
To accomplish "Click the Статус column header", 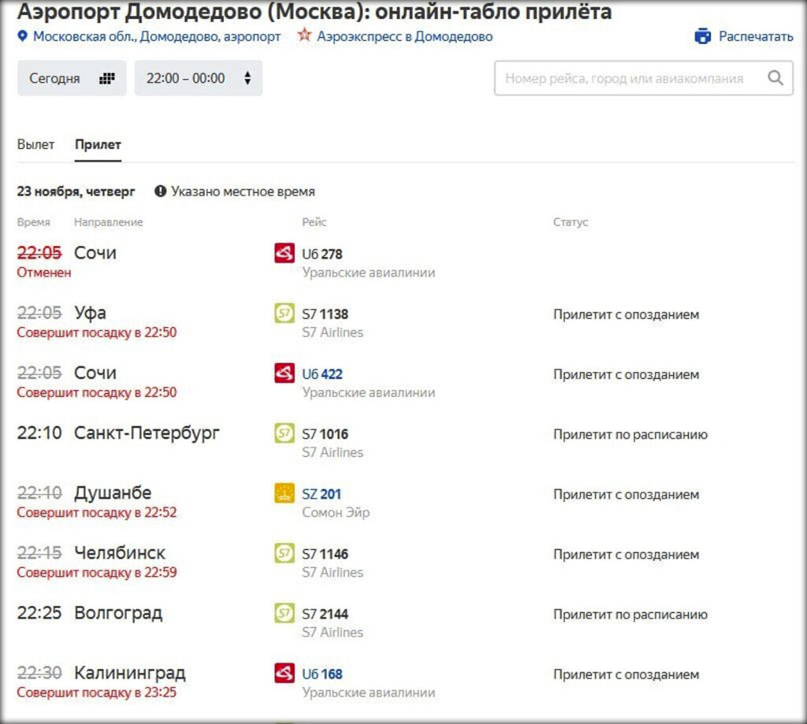I will pos(571,222).
